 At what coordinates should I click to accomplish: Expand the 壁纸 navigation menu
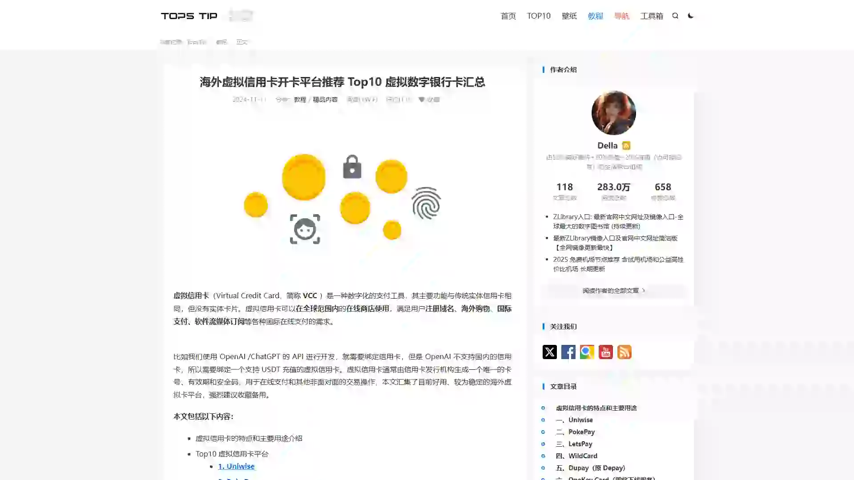pyautogui.click(x=569, y=16)
